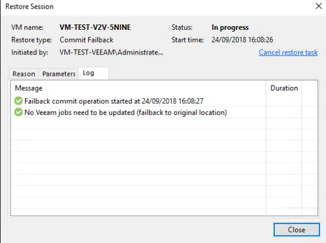Click the Close button
Image resolution: width=326 pixels, height=243 pixels.
(296, 230)
